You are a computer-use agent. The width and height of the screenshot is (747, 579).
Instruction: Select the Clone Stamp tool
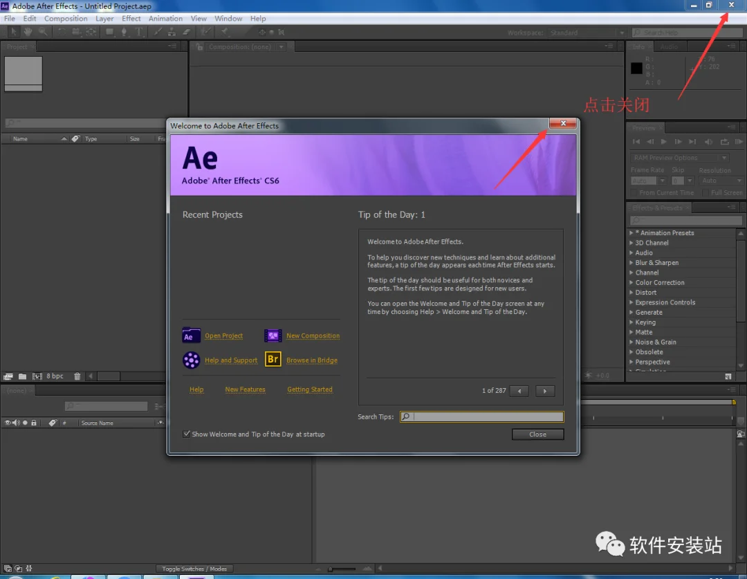tap(172, 32)
